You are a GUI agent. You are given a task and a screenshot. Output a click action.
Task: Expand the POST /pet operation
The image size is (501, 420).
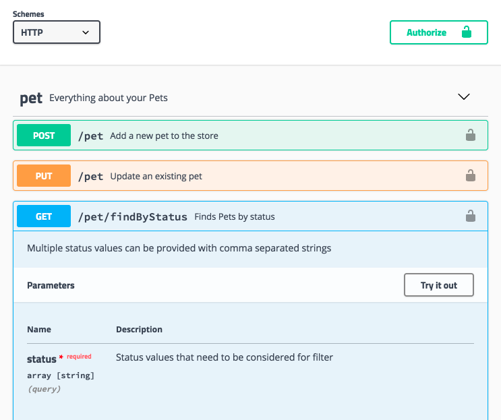(x=251, y=135)
